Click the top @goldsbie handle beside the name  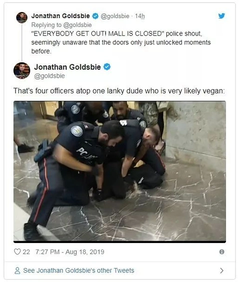(115, 16)
